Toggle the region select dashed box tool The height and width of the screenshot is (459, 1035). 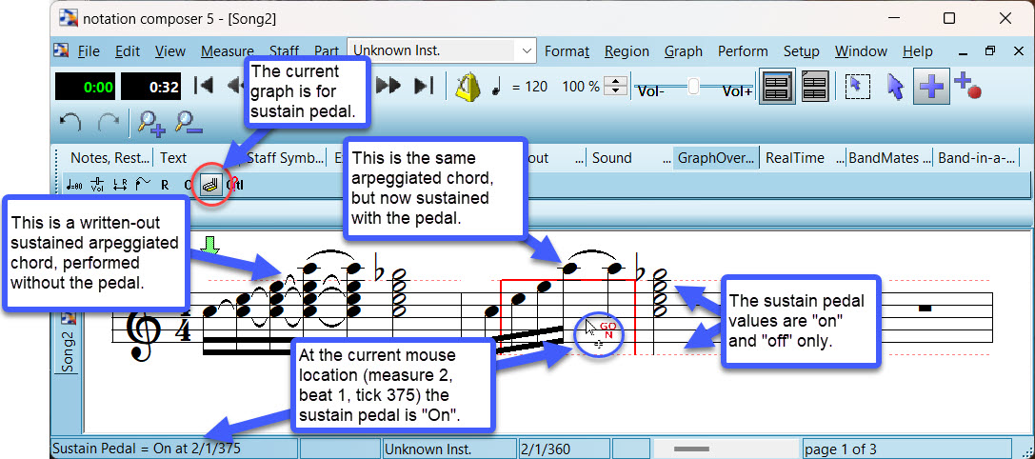pyautogui.click(x=857, y=87)
